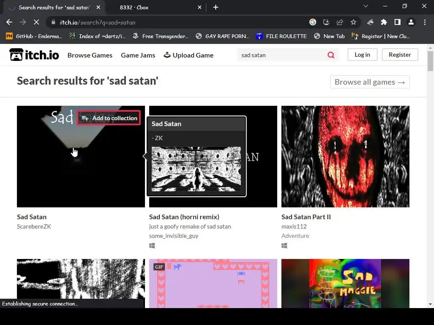434x325 pixels.
Task: Click the page vertical scrollbar thumb
Action: tap(430, 61)
